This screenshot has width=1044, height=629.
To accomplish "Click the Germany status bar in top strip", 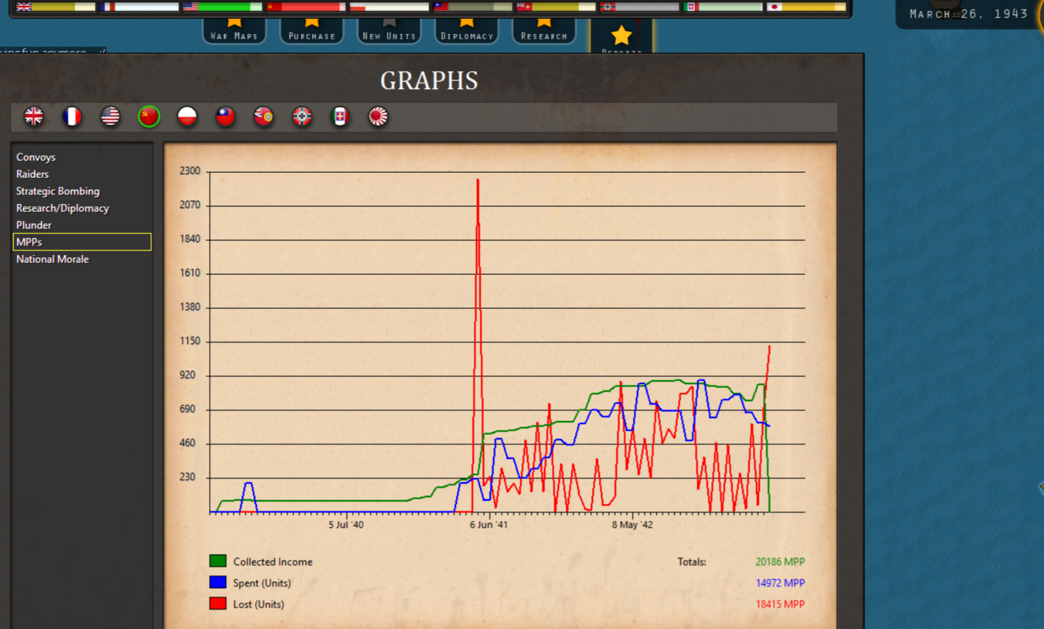I will [640, 7].
